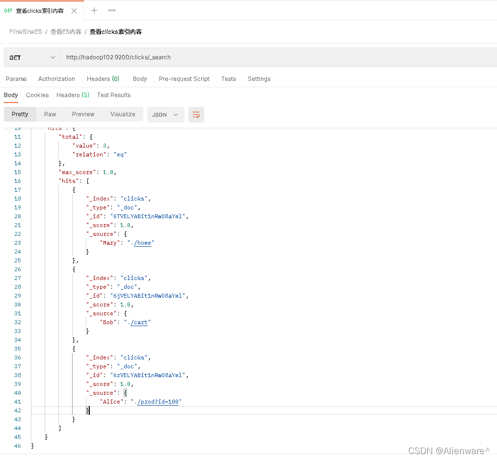Switch to Preview response view
Image resolution: width=497 pixels, height=459 pixels.
pos(83,114)
